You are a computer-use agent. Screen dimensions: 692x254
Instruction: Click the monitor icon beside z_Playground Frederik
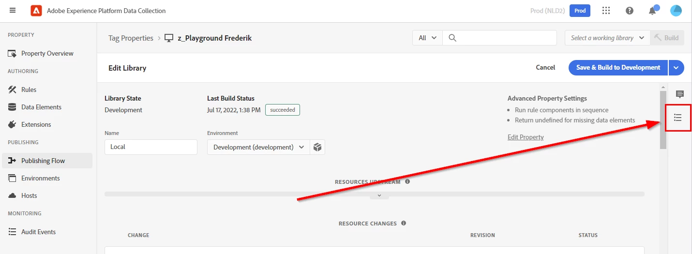169,38
